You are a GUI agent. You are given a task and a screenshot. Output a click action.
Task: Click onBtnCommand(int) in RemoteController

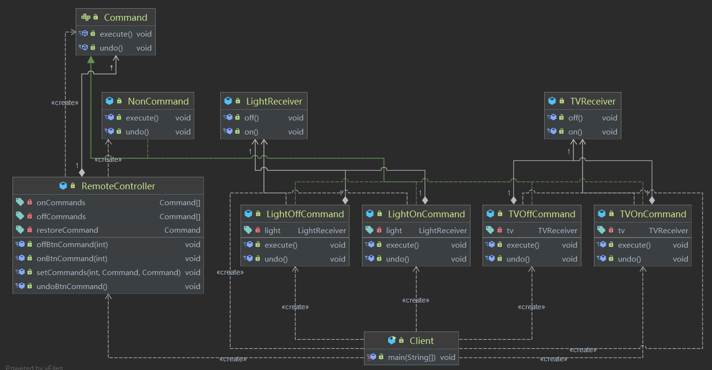pos(72,258)
